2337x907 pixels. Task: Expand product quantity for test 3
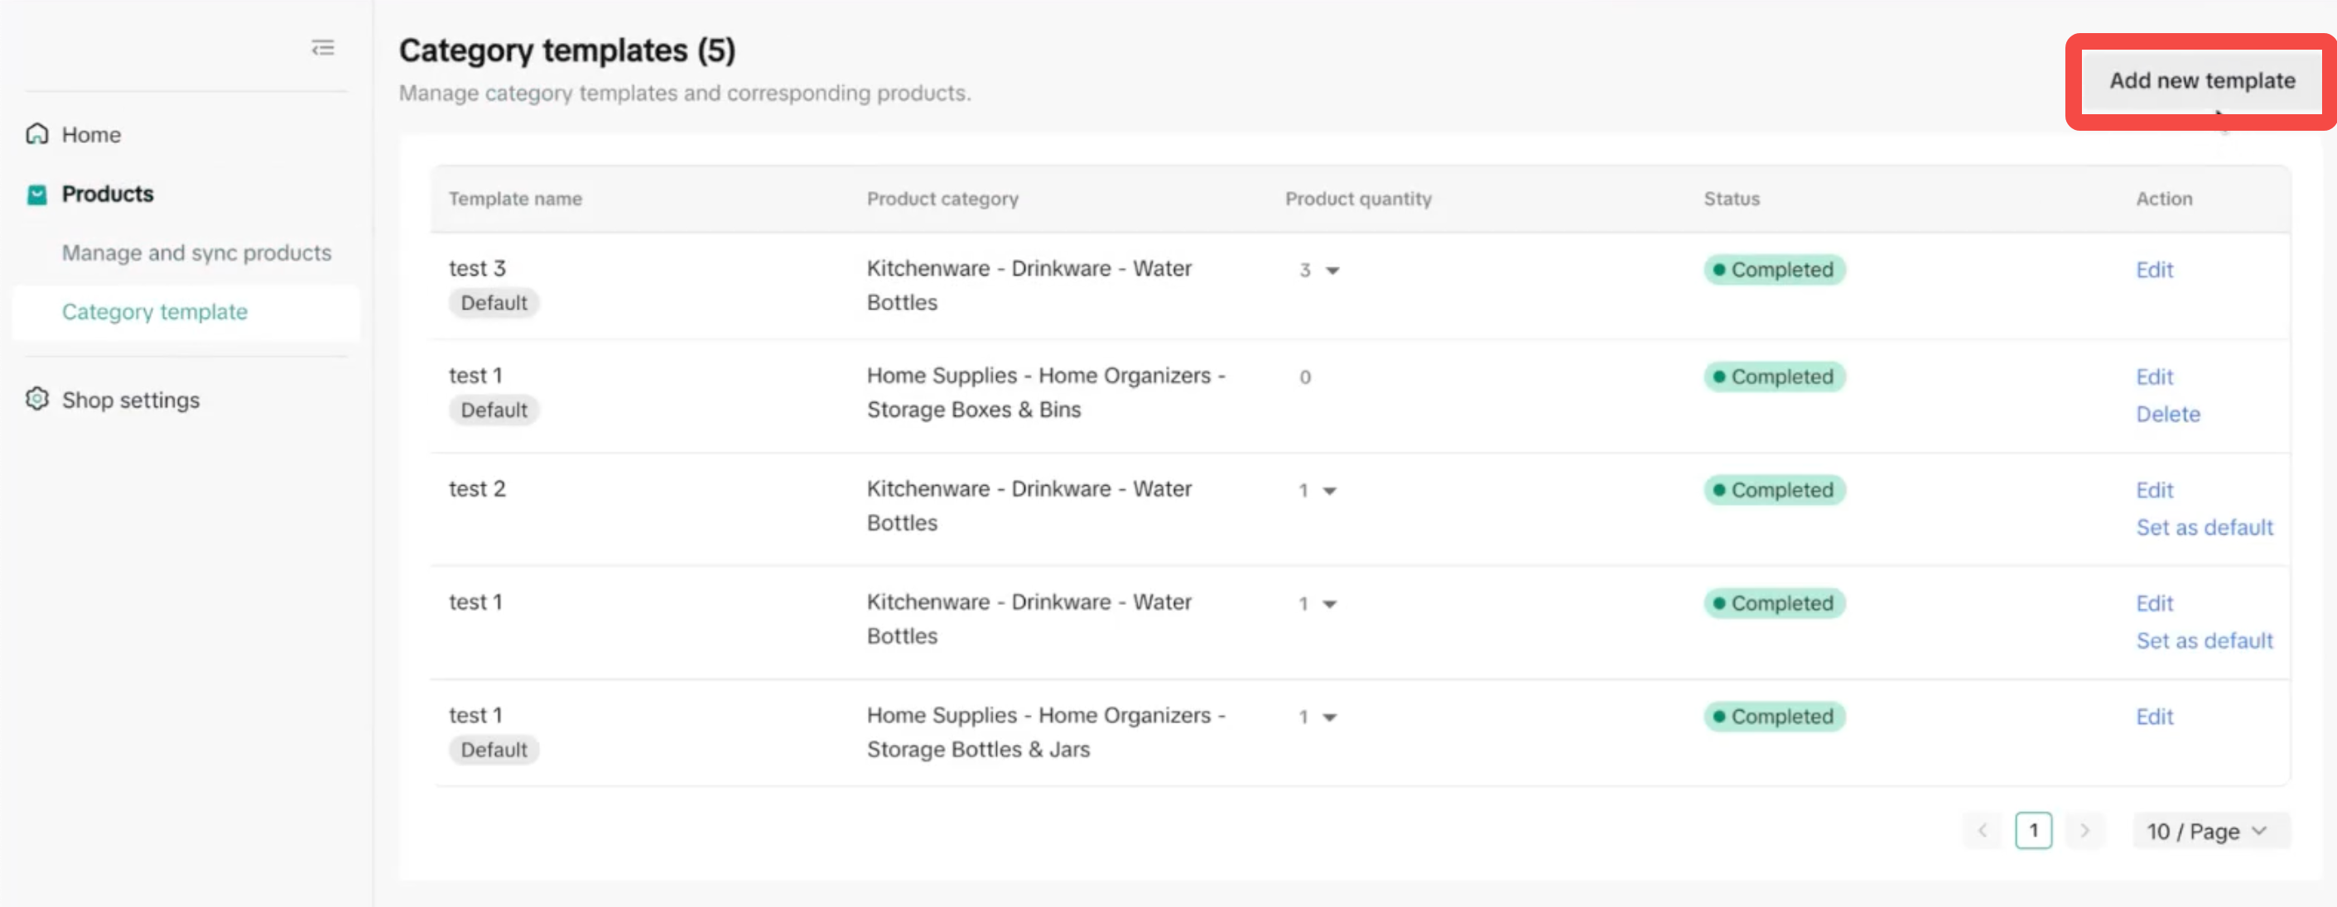[x=1332, y=271]
